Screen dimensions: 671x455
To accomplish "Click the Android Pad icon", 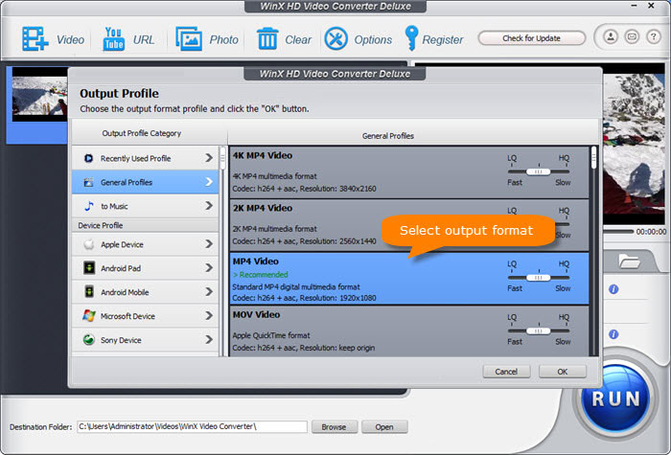I will coord(89,268).
